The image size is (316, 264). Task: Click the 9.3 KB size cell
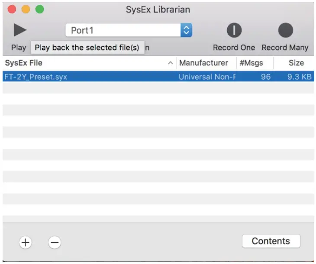[x=299, y=77]
